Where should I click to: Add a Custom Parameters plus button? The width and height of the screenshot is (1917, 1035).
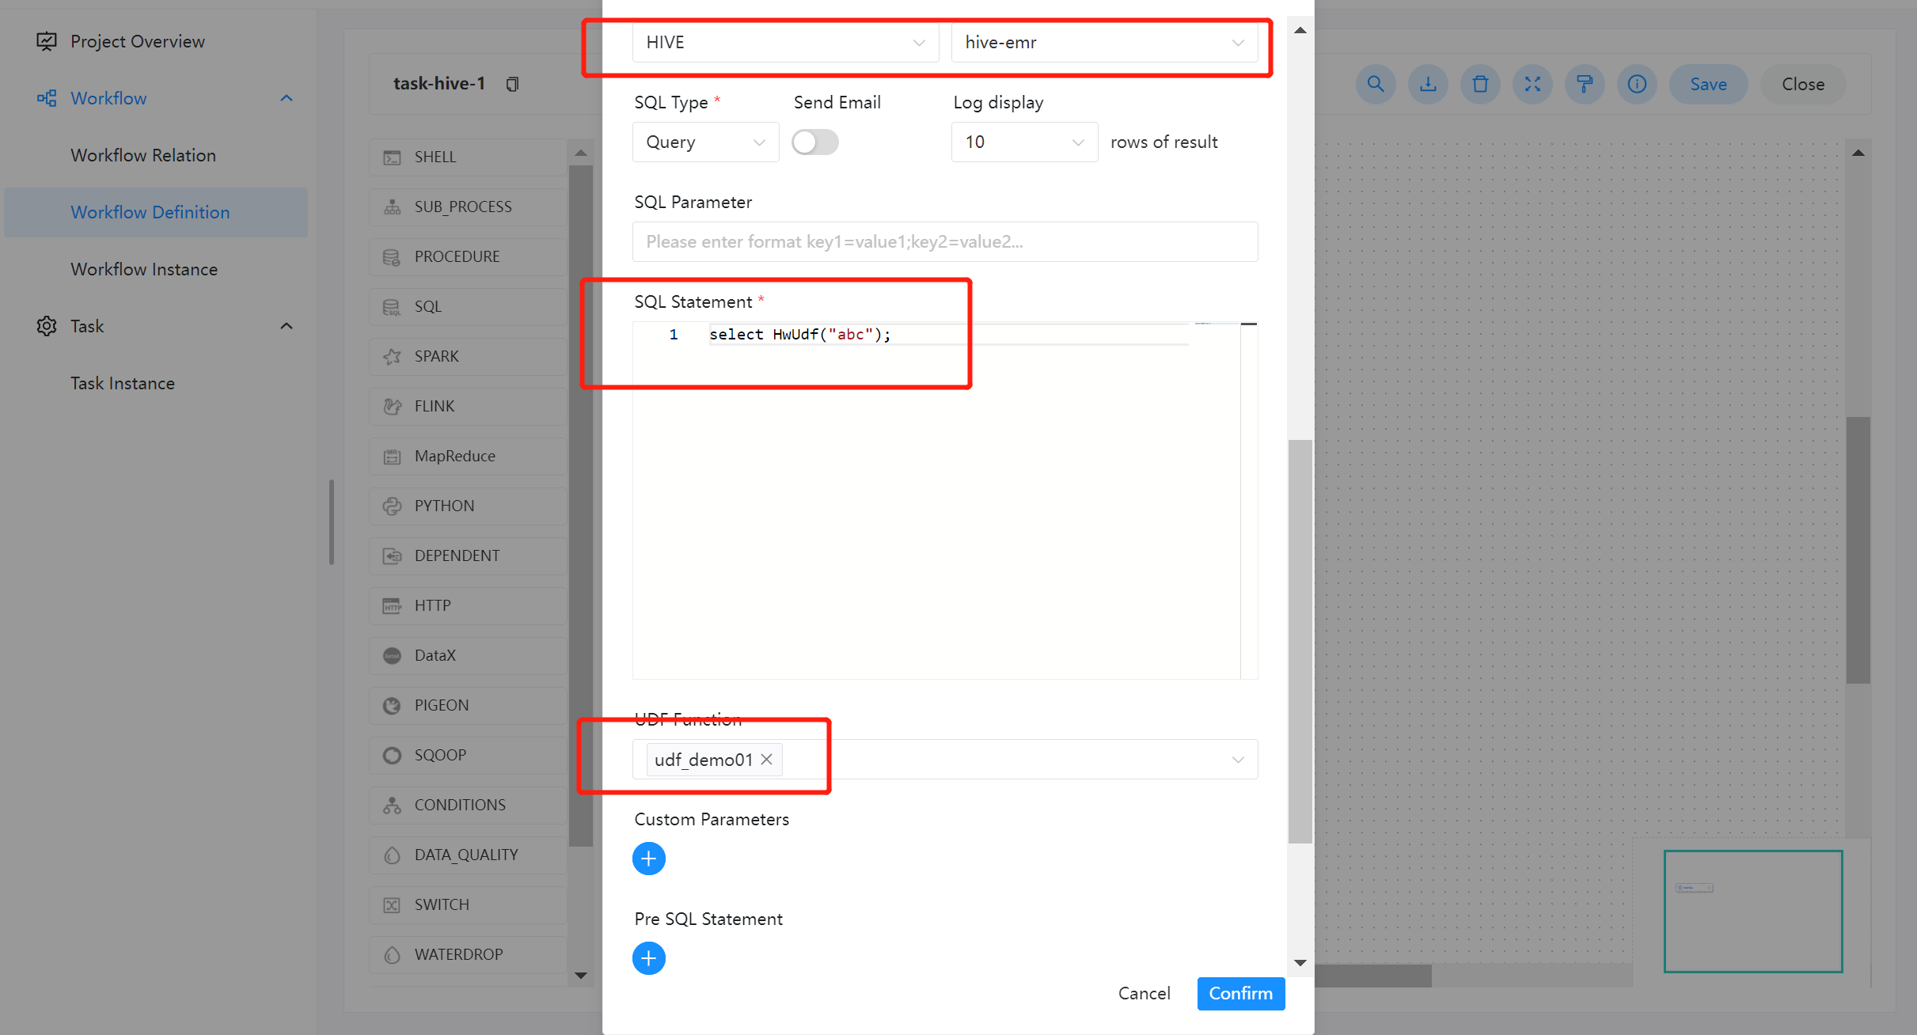tap(648, 859)
